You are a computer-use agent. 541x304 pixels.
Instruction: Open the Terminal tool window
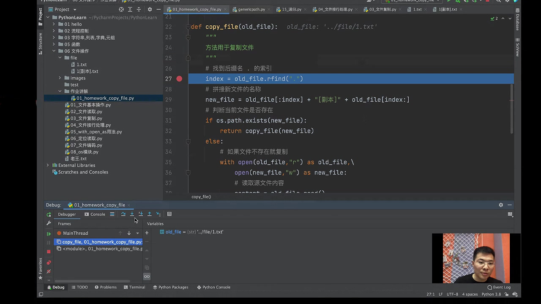[x=134, y=287]
